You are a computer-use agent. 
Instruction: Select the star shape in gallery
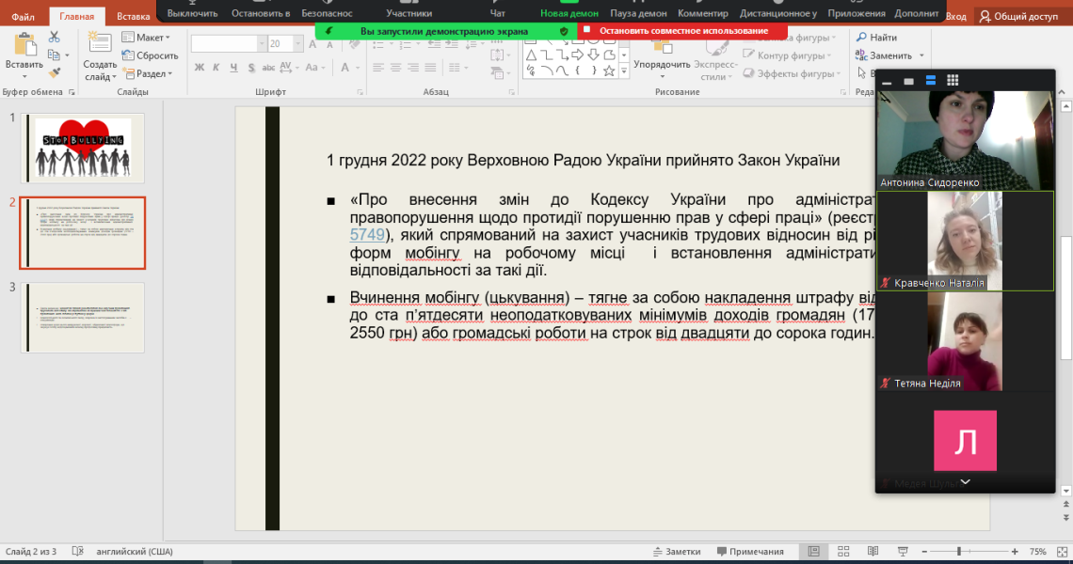[x=608, y=70]
